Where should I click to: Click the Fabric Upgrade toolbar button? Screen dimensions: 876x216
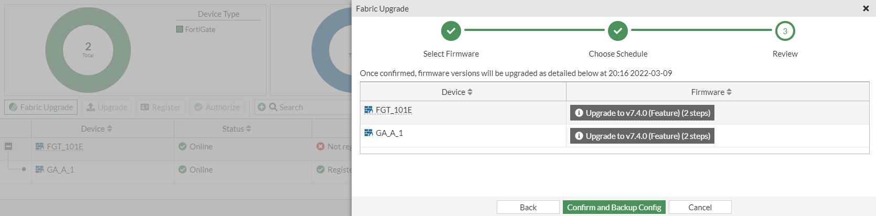coord(41,107)
